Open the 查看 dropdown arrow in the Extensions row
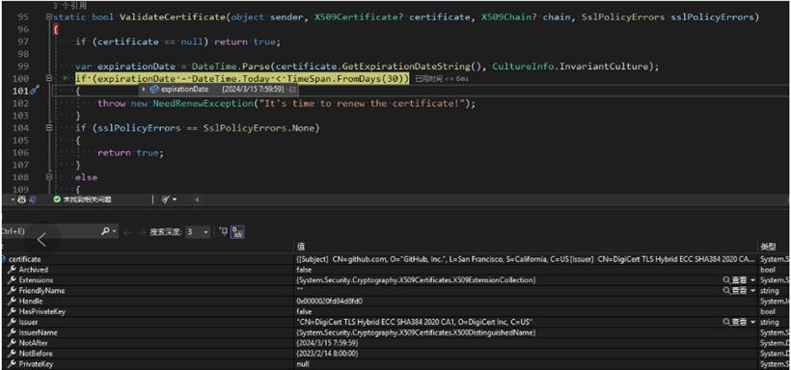This screenshot has width=791, height=370. (752, 280)
